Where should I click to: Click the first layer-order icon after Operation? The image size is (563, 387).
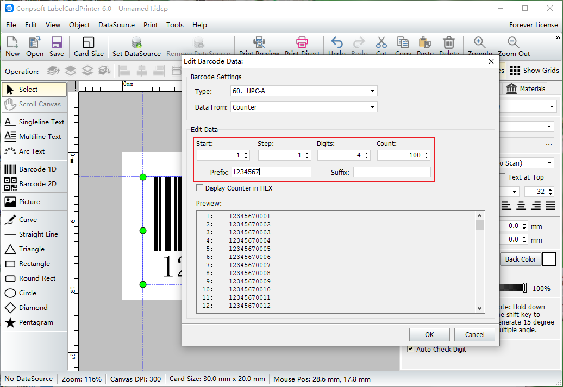53,71
